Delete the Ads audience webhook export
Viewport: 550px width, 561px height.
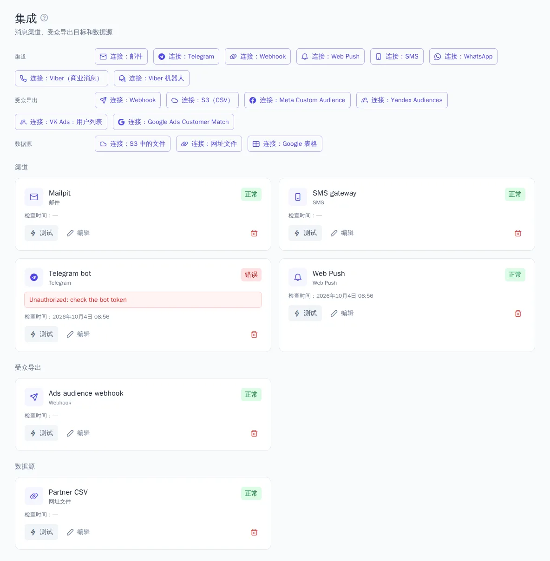click(x=254, y=433)
